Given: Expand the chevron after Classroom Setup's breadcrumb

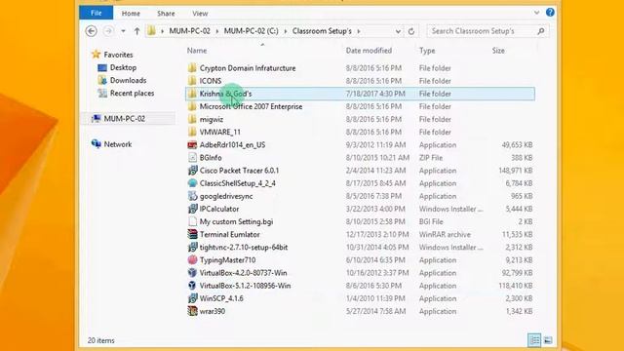Looking at the screenshot, I should (359, 31).
